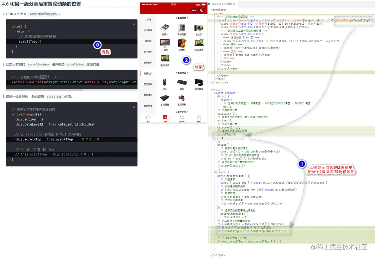Viewport: 375px width, 258px height.
Task: Tap the 键盘 keyboard product image
Action: (182, 82)
